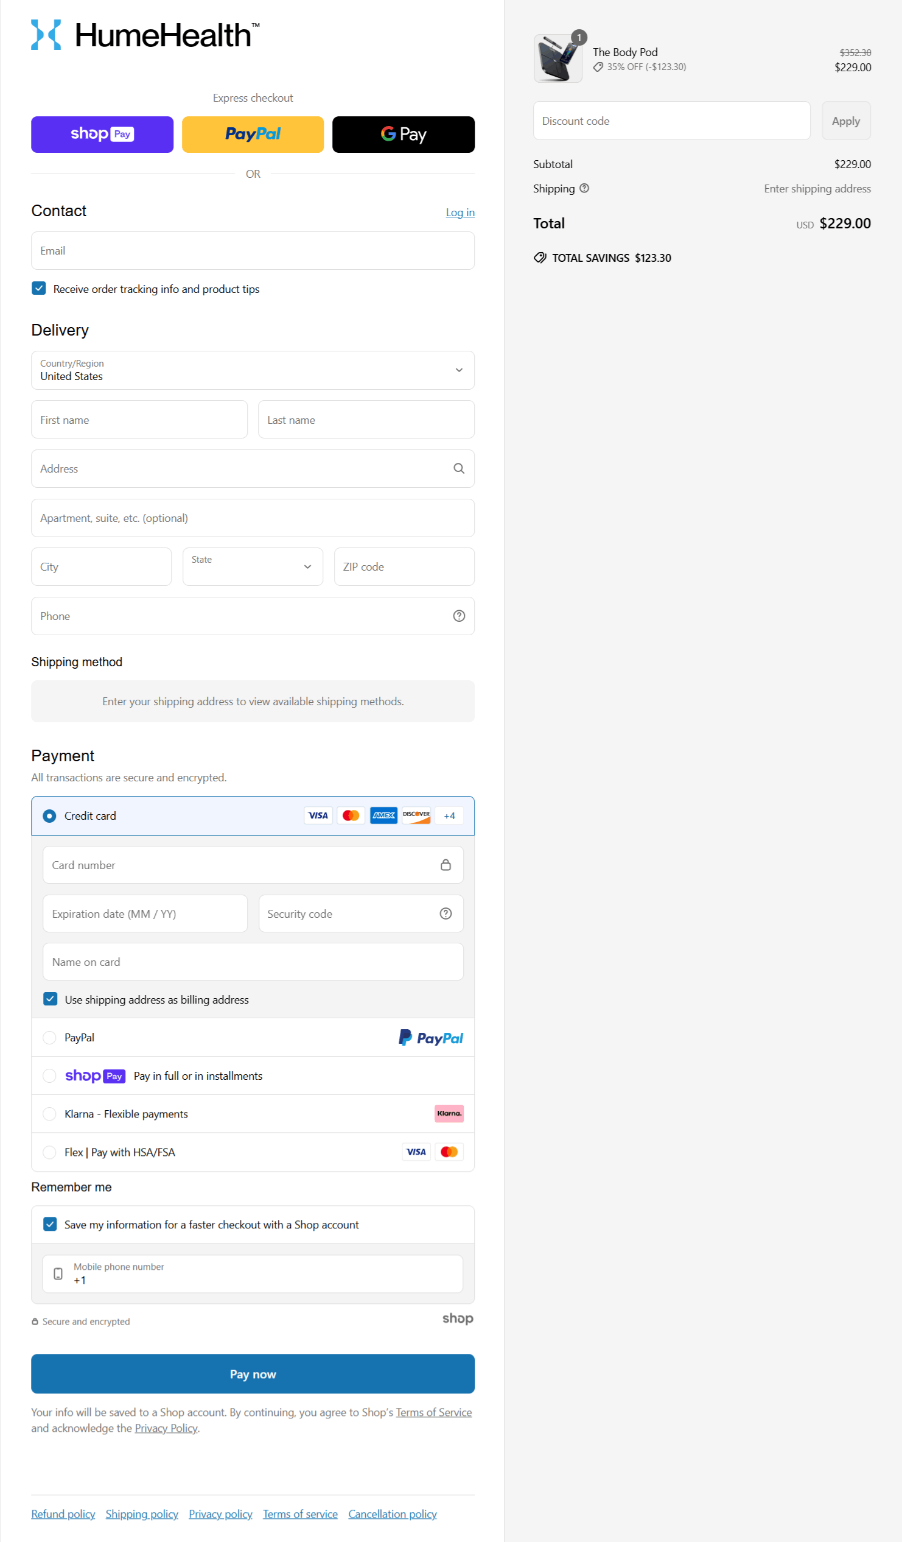Click the Klarna logo badge

pyautogui.click(x=449, y=1114)
